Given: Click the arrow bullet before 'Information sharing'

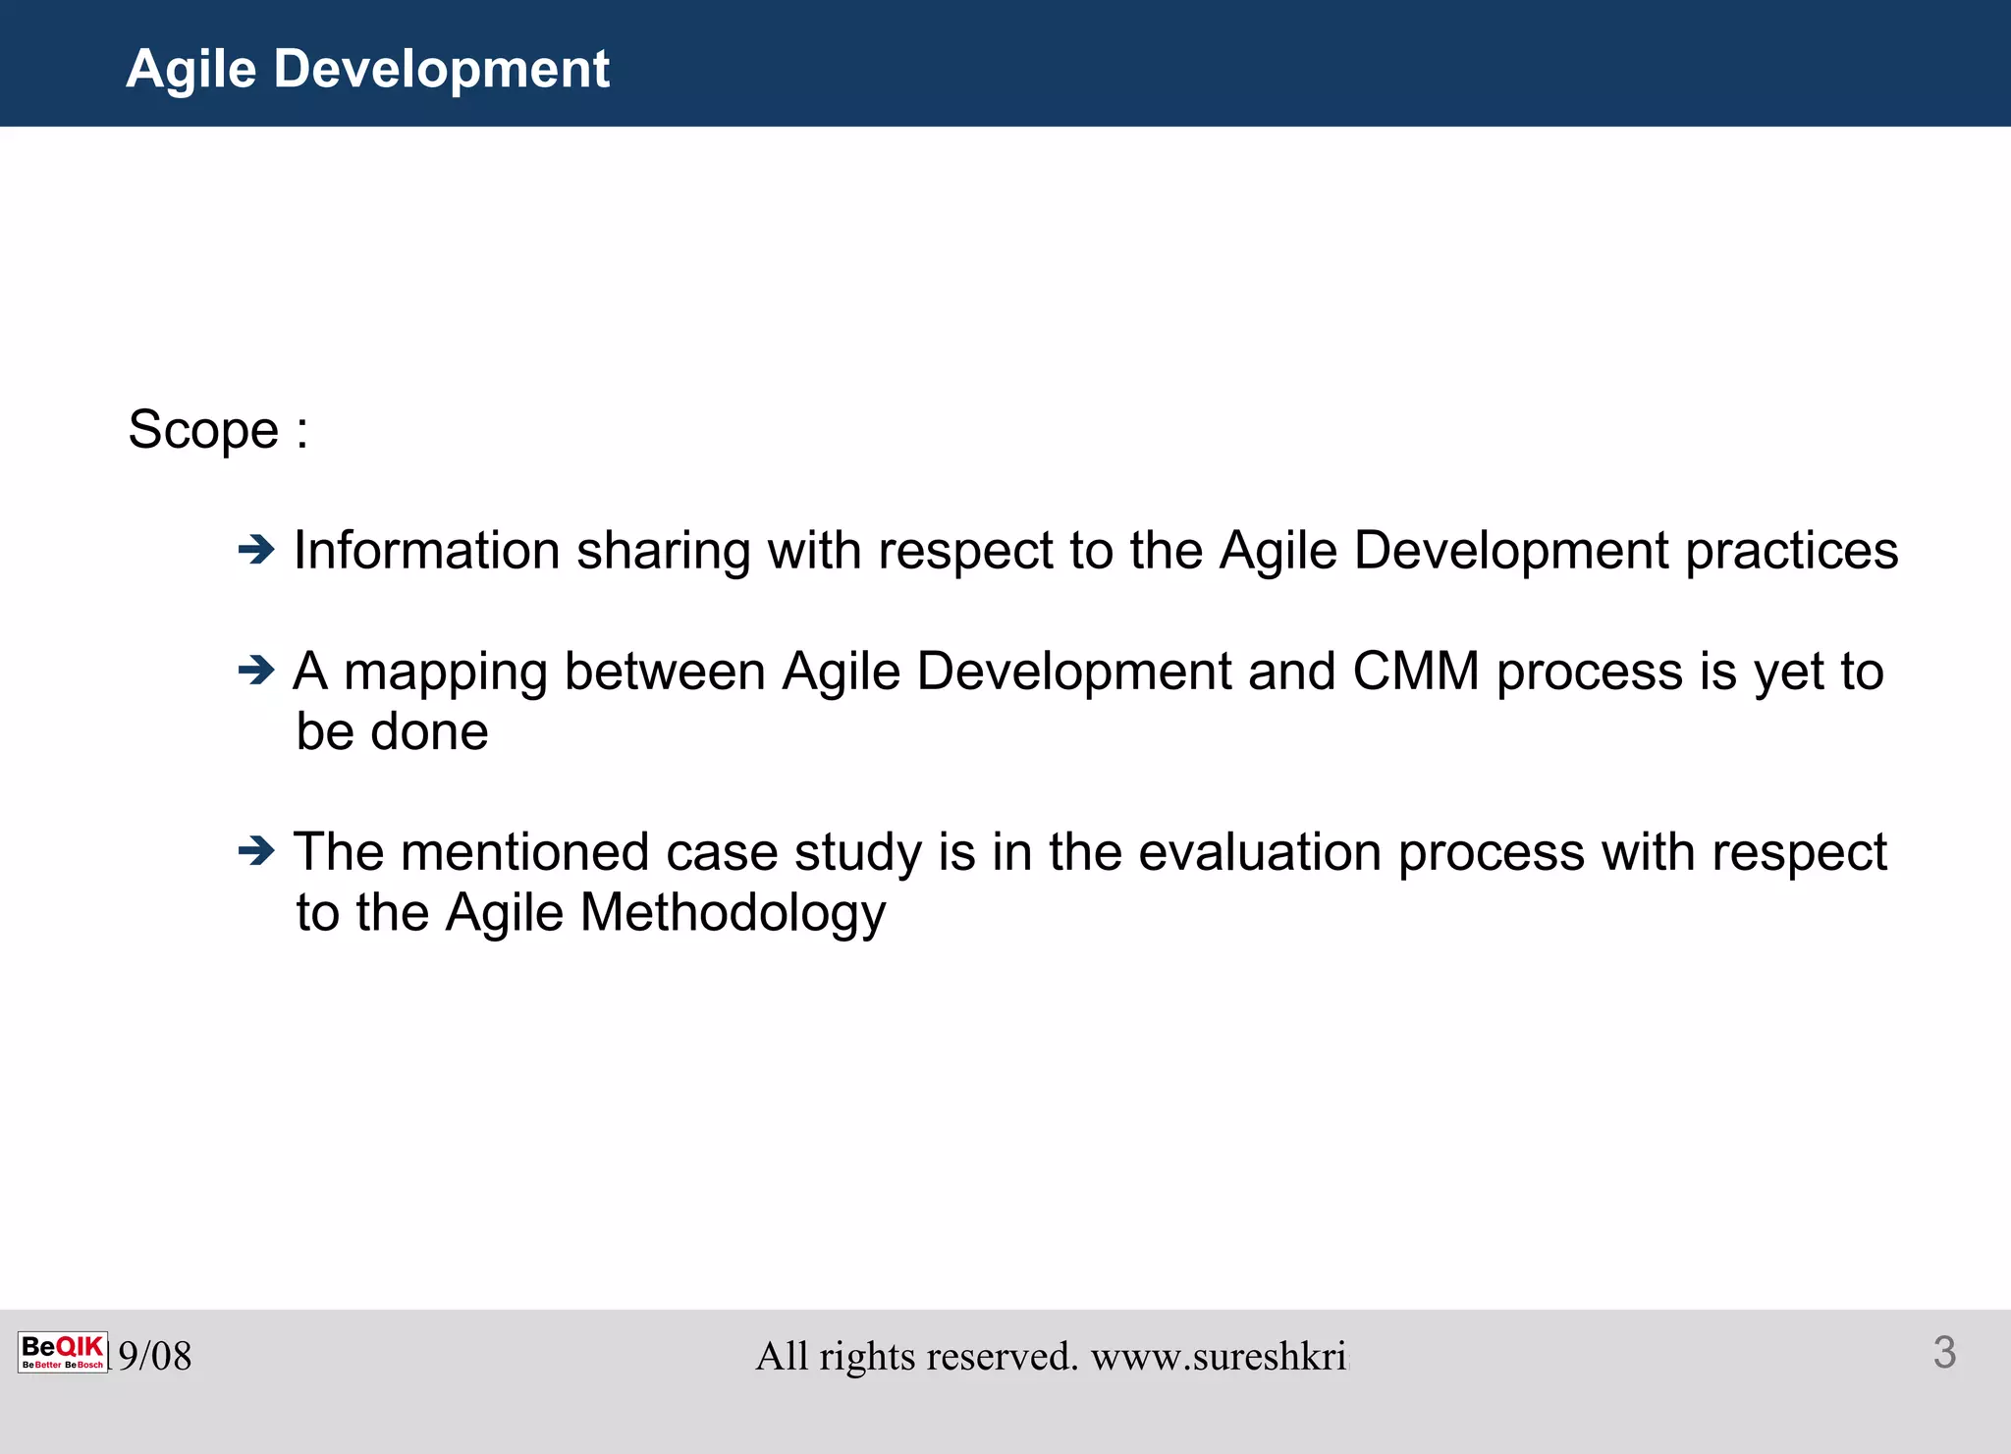Looking at the screenshot, I should pos(256,550).
